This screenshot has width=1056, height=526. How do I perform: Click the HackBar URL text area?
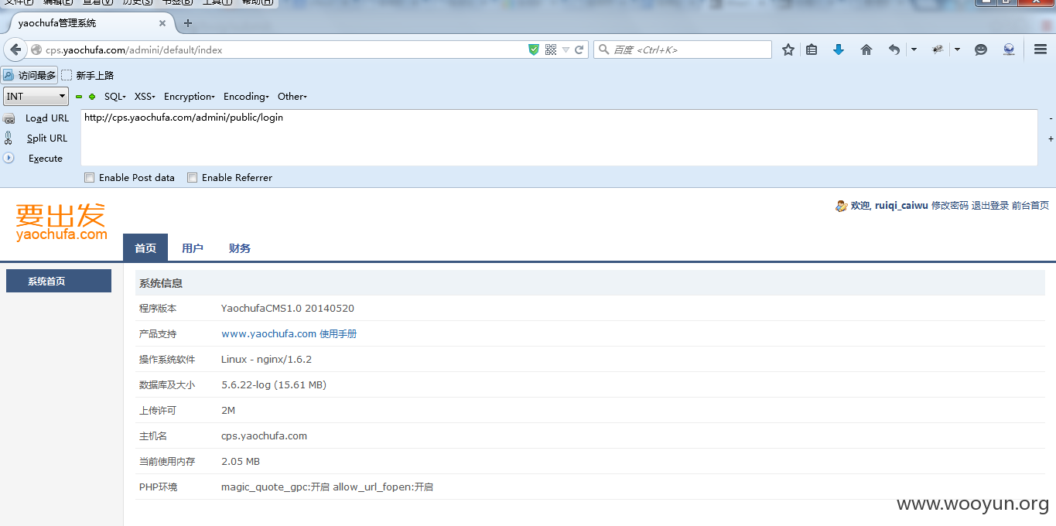pyautogui.click(x=559, y=138)
